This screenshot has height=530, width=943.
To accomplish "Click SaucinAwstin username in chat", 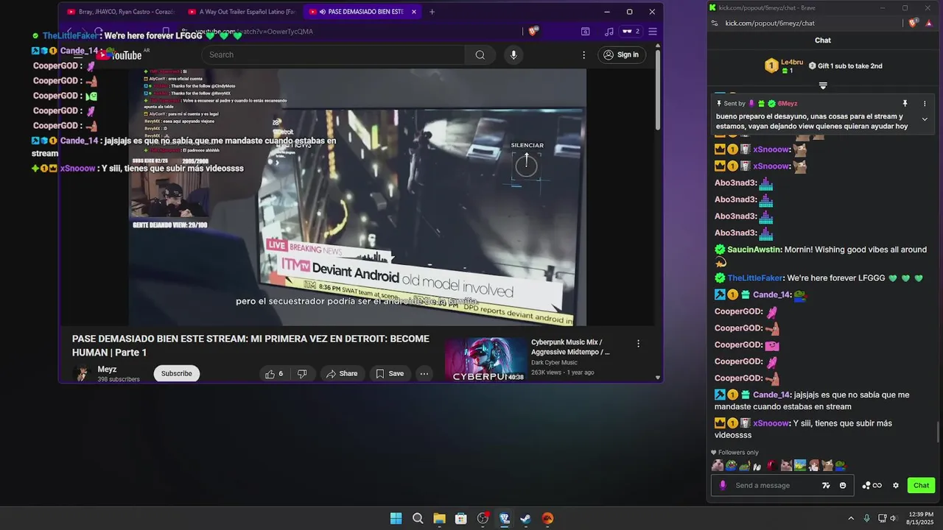I will tap(754, 250).
